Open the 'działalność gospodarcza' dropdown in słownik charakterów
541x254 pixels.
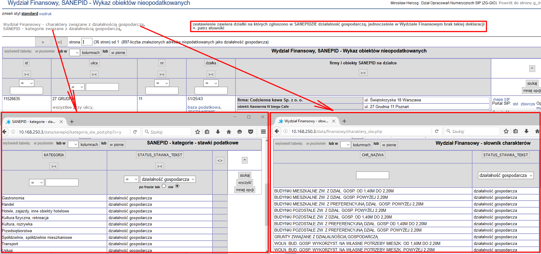(x=506, y=175)
